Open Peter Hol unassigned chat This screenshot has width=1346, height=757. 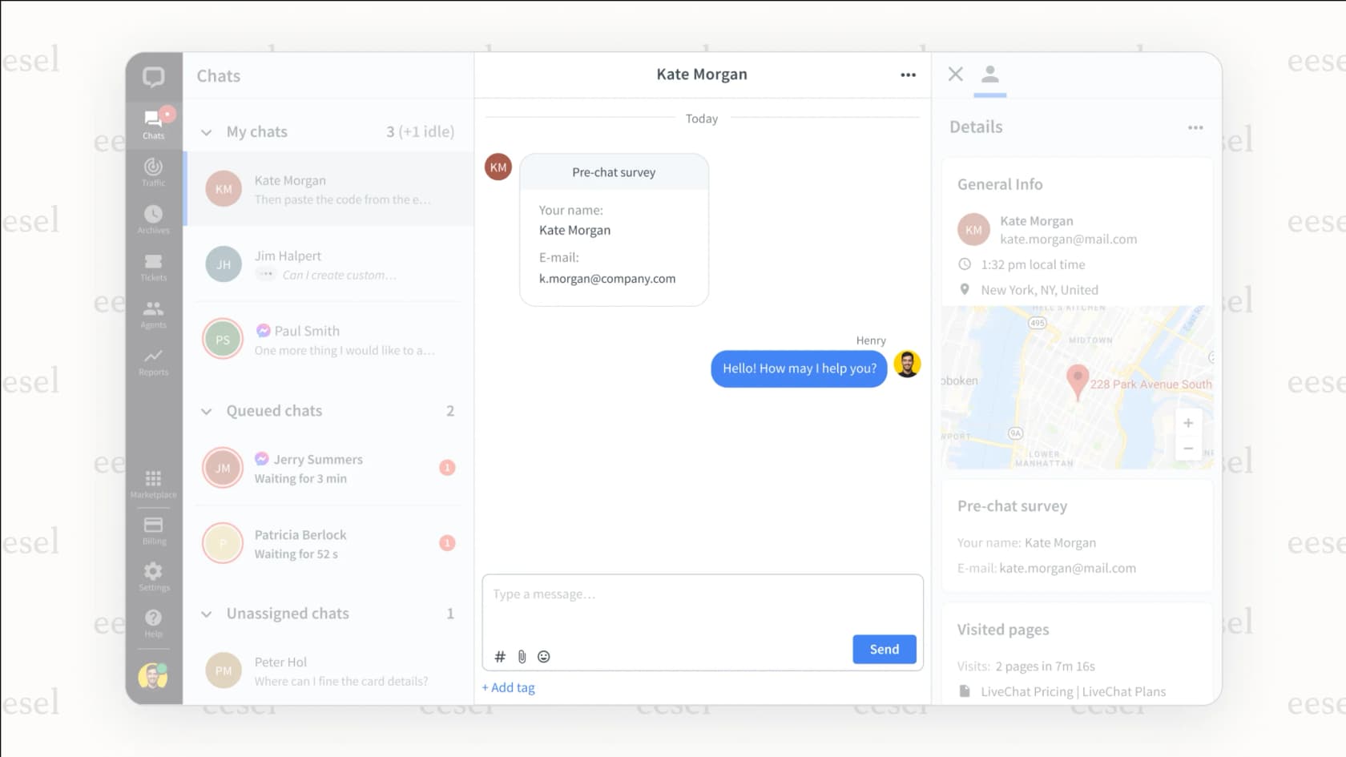pyautogui.click(x=328, y=670)
